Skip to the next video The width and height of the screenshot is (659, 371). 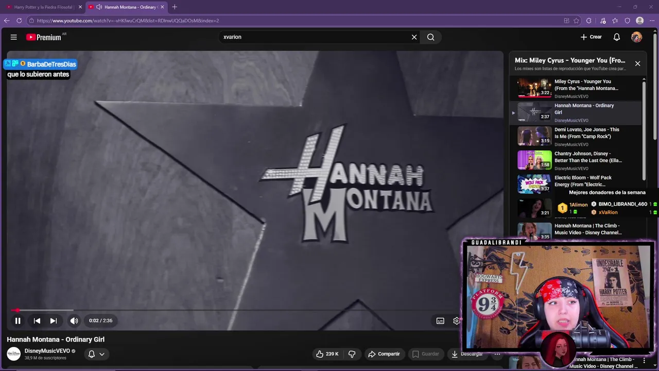54,321
